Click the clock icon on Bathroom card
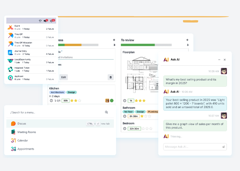 coord(124,116)
